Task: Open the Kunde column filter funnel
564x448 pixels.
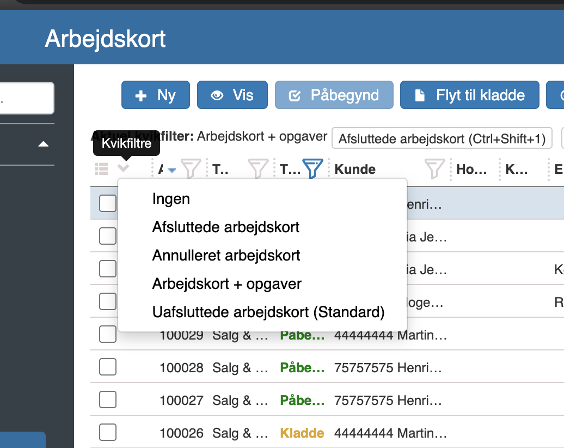Action: (x=434, y=168)
